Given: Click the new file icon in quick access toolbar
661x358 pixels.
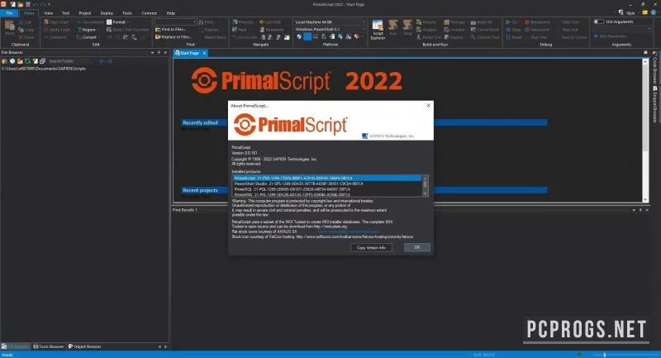Looking at the screenshot, I should tap(12, 4).
